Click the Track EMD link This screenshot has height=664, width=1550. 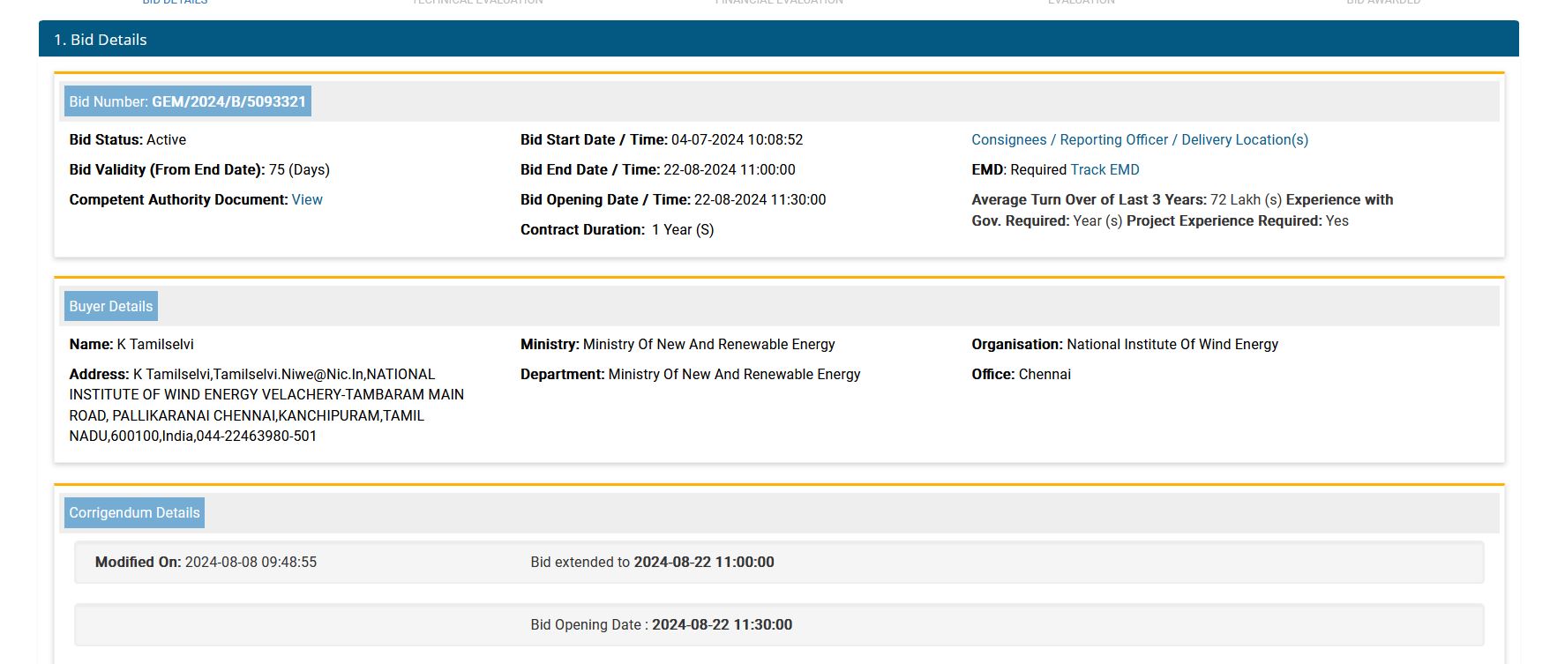click(1104, 169)
